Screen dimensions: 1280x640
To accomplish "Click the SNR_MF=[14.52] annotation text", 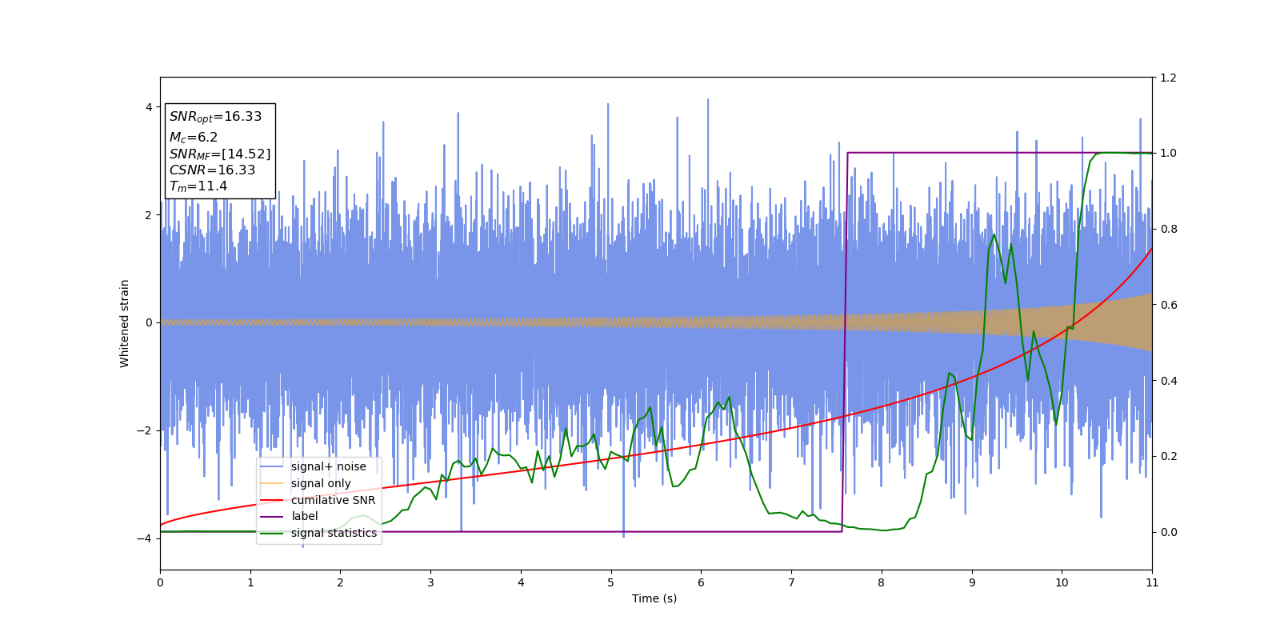I will click(220, 154).
